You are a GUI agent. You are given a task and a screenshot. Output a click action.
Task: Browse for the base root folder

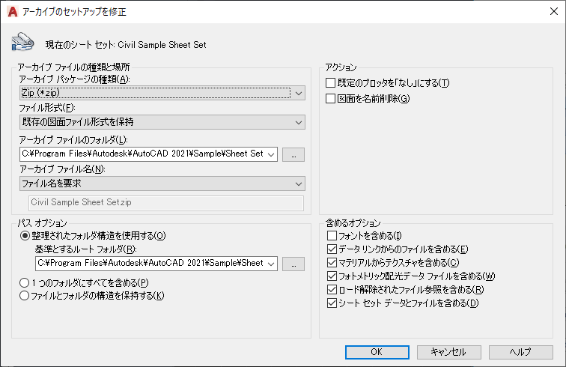tap(293, 264)
